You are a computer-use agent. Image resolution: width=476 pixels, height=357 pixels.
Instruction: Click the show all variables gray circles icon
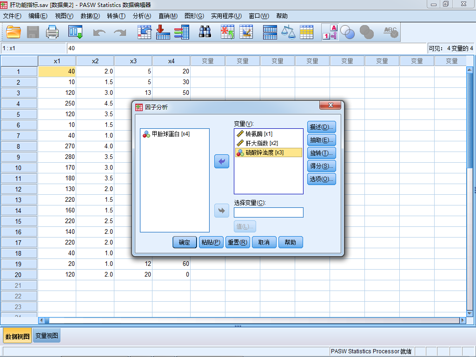tap(366, 32)
